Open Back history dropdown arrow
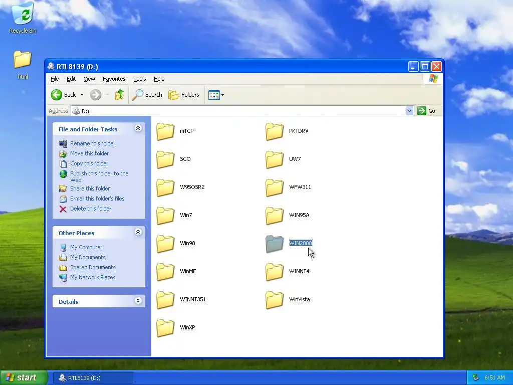The width and height of the screenshot is (513, 385). click(82, 95)
